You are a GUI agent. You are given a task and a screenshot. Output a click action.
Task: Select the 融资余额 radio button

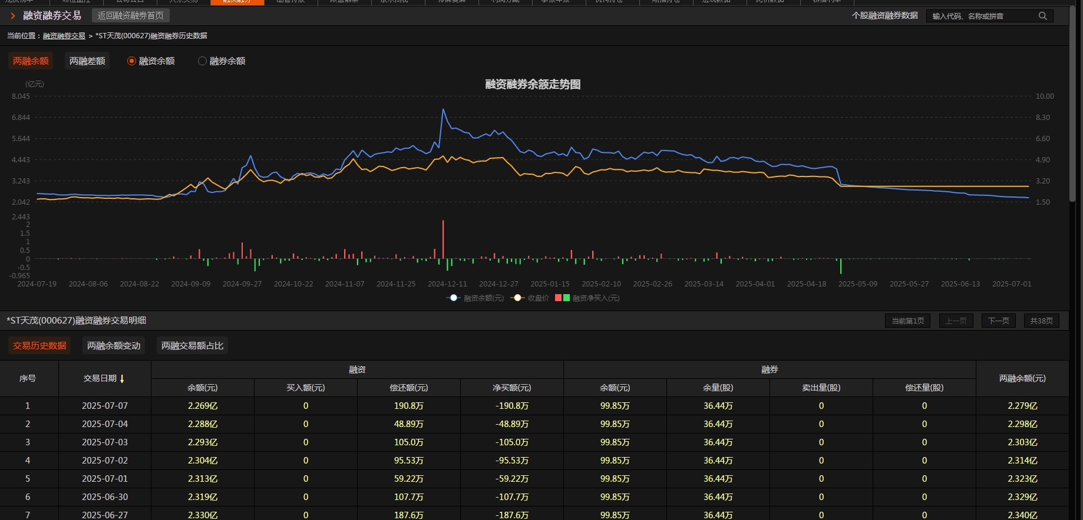tap(131, 61)
